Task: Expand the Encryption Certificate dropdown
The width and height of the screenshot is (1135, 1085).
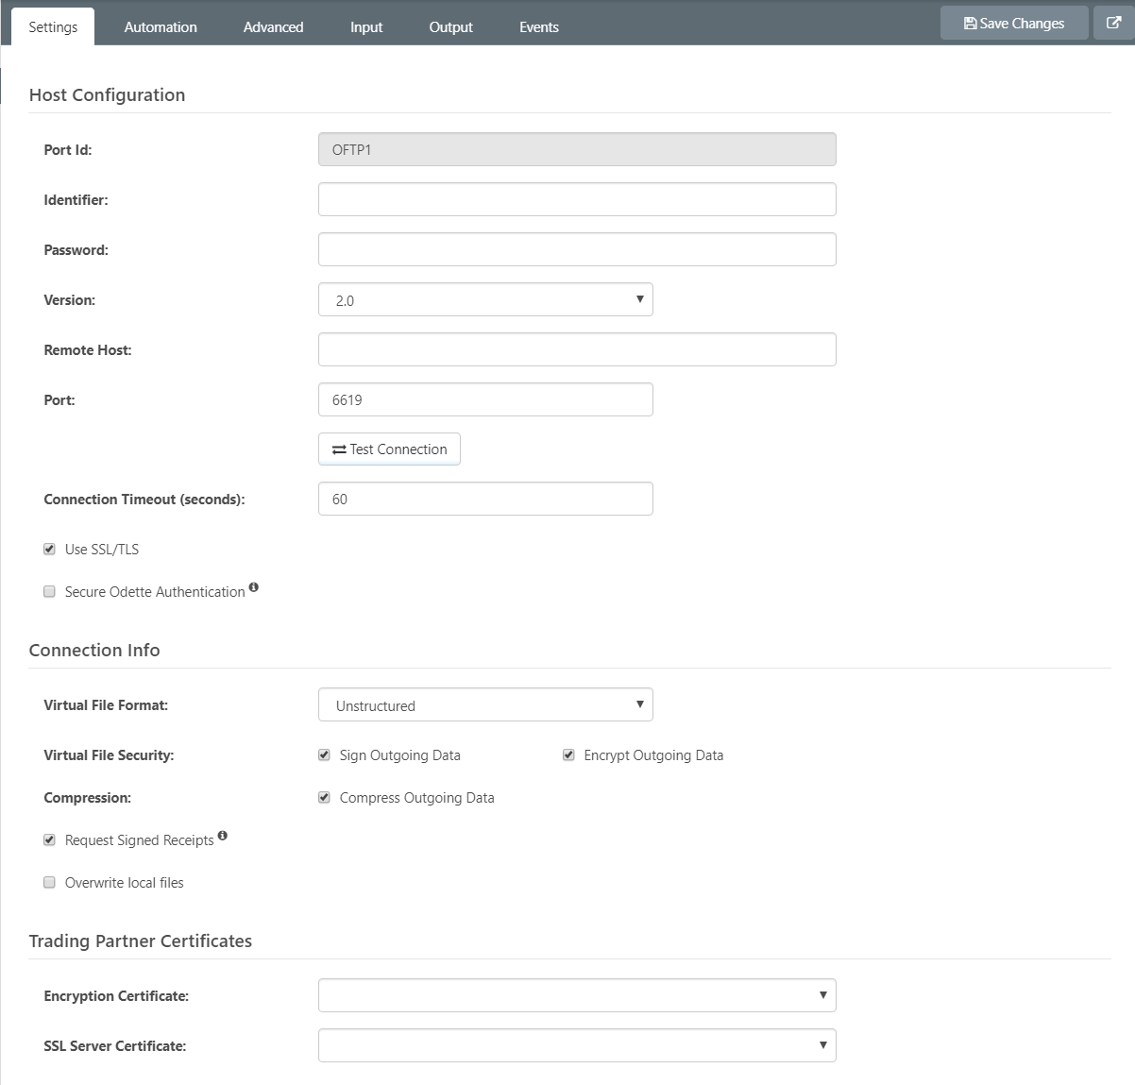Action: 577,995
